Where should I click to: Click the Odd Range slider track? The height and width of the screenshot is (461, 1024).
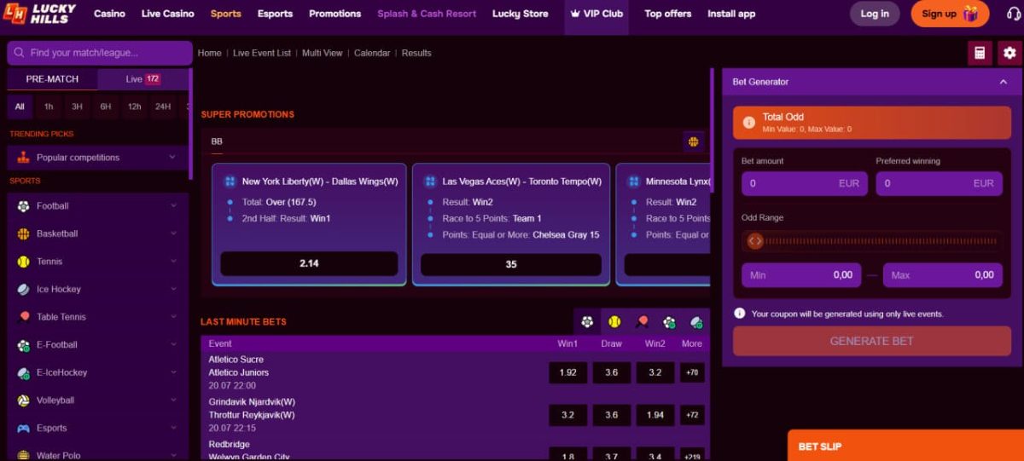click(871, 241)
